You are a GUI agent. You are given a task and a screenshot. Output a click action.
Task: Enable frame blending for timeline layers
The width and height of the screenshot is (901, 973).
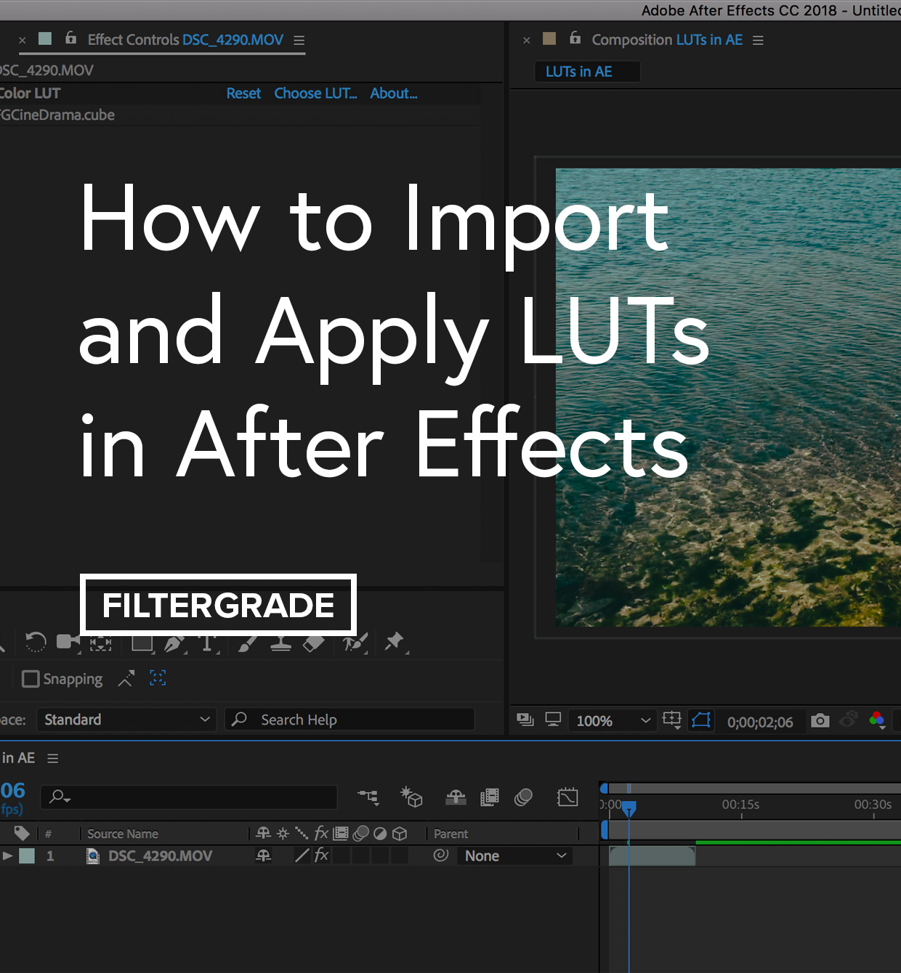[490, 797]
